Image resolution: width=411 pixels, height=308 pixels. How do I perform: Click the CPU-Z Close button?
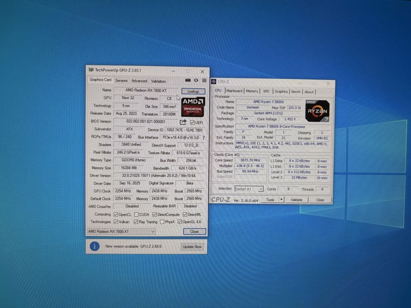click(x=320, y=200)
